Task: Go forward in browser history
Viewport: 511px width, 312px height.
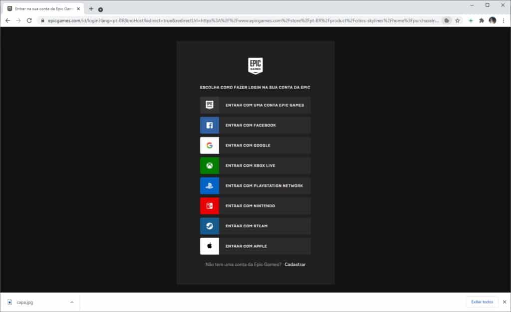Action: (x=18, y=20)
